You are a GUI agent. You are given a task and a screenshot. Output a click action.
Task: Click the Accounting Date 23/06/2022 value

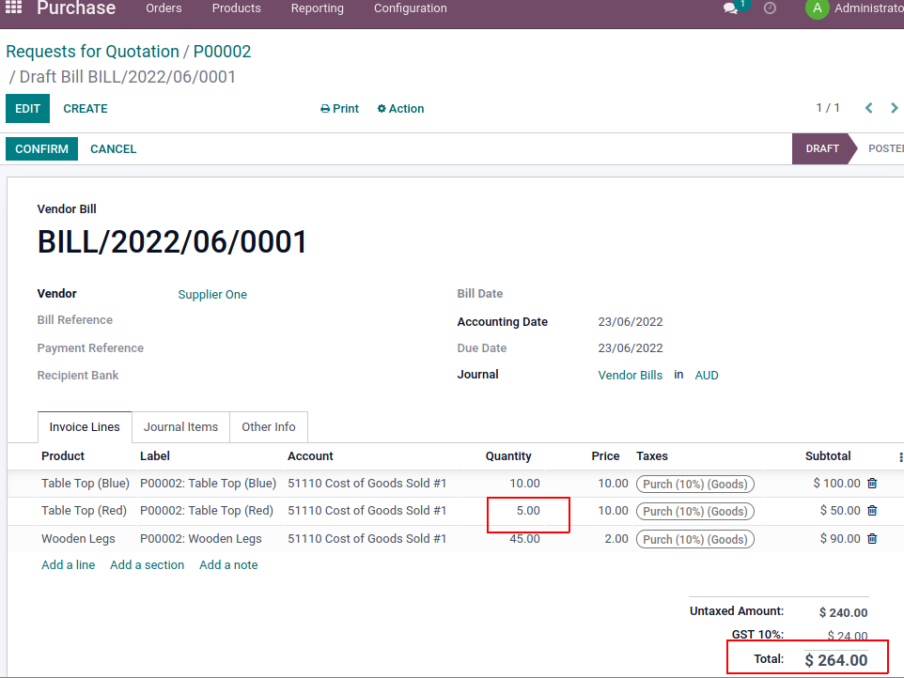click(631, 321)
